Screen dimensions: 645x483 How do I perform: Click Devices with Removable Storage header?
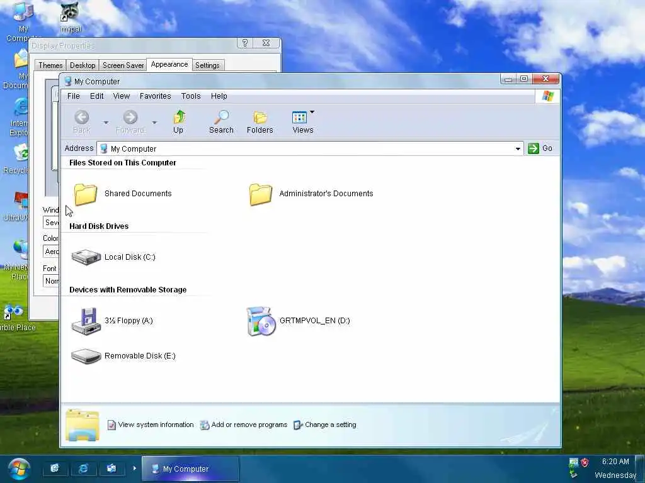click(x=128, y=289)
